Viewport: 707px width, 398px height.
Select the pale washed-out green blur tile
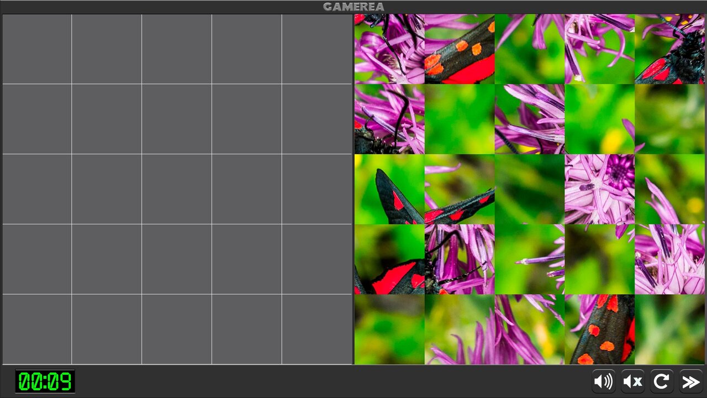pyautogui.click(x=669, y=329)
